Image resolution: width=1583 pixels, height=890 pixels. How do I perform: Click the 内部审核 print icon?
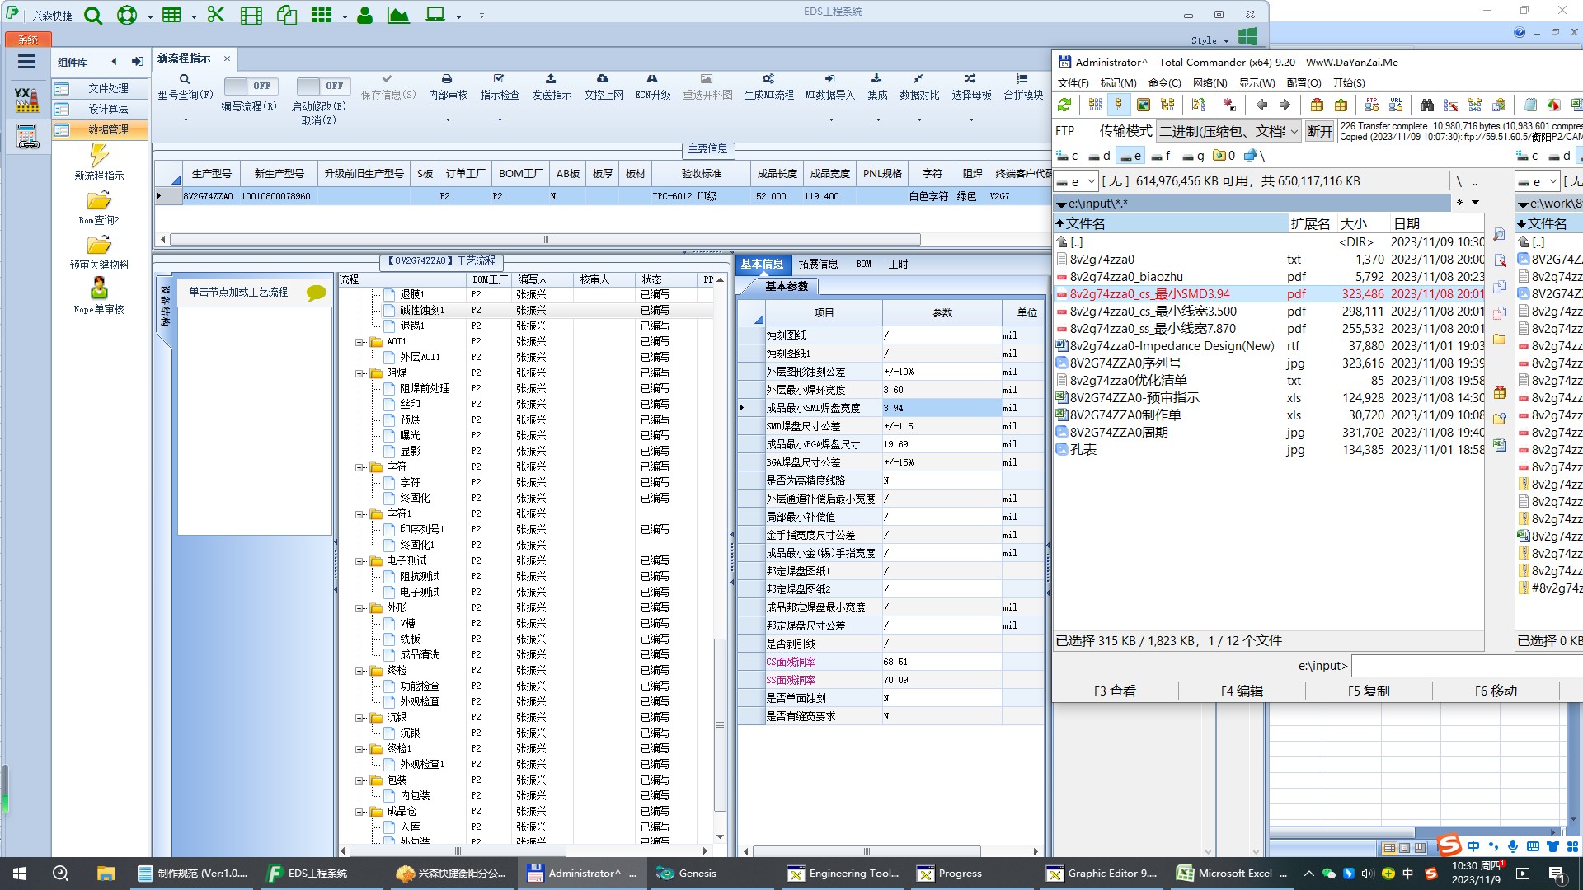point(447,79)
